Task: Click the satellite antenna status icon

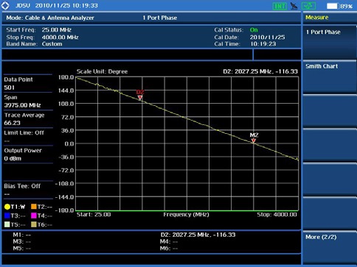Action: click(294, 6)
